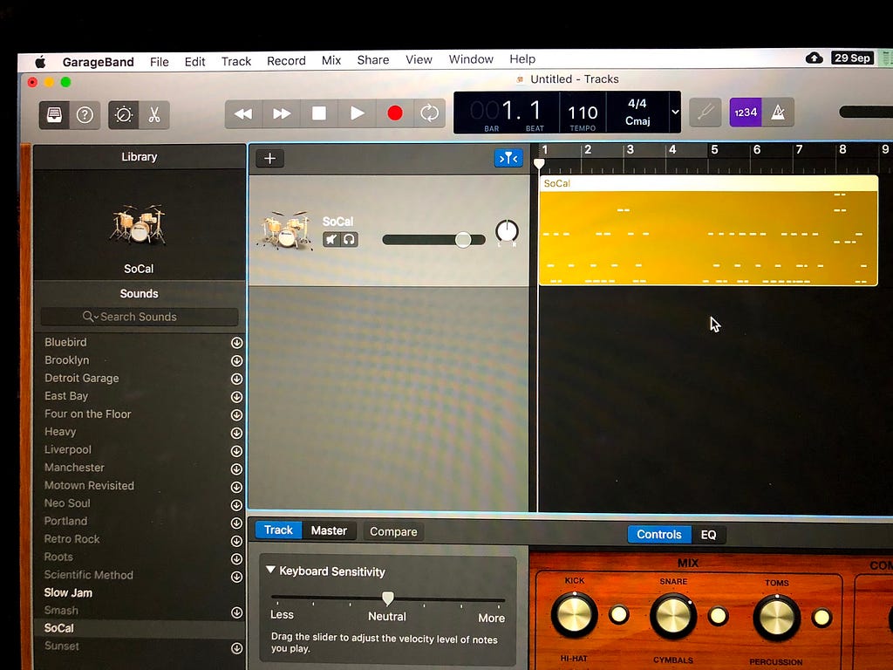The height and width of the screenshot is (670, 893).
Task: Switch to the Controls tab
Action: pos(659,535)
